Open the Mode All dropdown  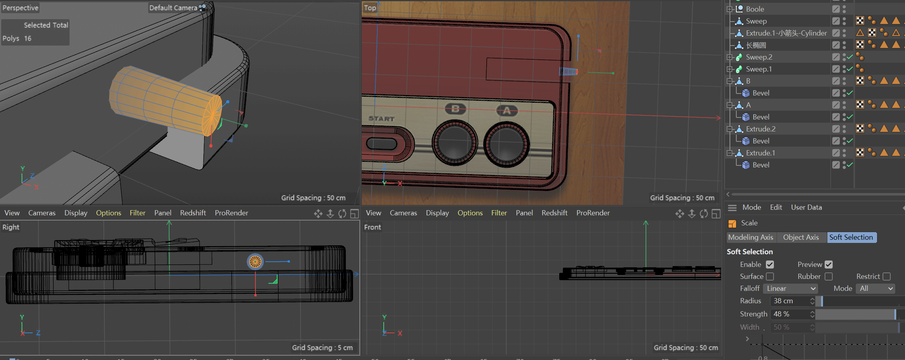click(x=875, y=288)
